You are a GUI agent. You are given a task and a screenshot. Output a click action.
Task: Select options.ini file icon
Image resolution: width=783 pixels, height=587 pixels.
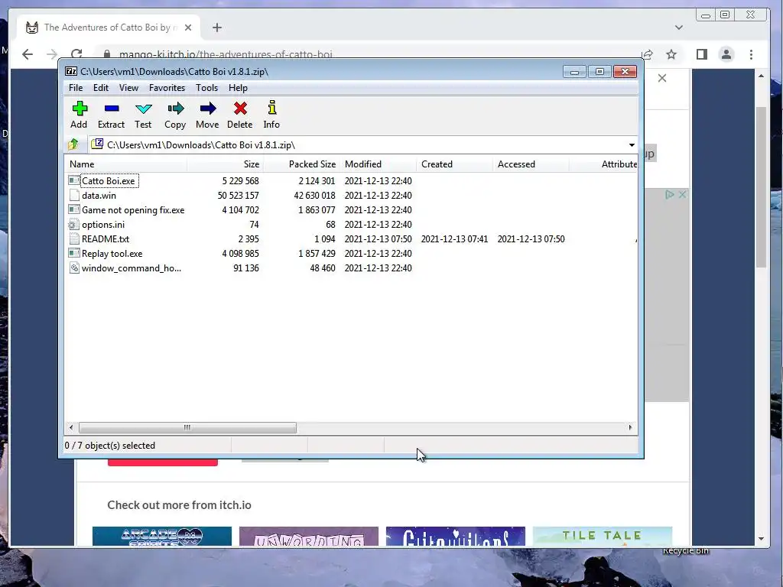[74, 225]
